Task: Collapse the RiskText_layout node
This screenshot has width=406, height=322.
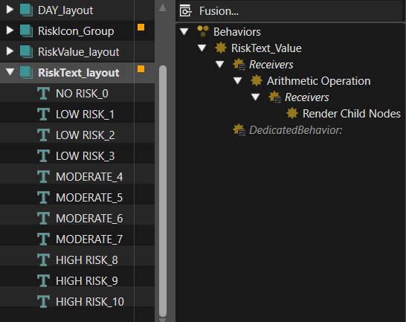Action: (x=10, y=71)
